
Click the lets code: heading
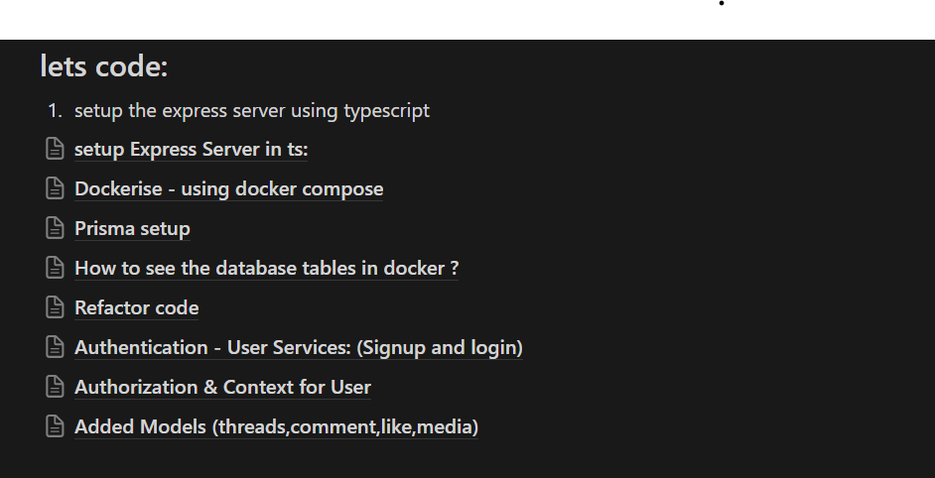(104, 67)
